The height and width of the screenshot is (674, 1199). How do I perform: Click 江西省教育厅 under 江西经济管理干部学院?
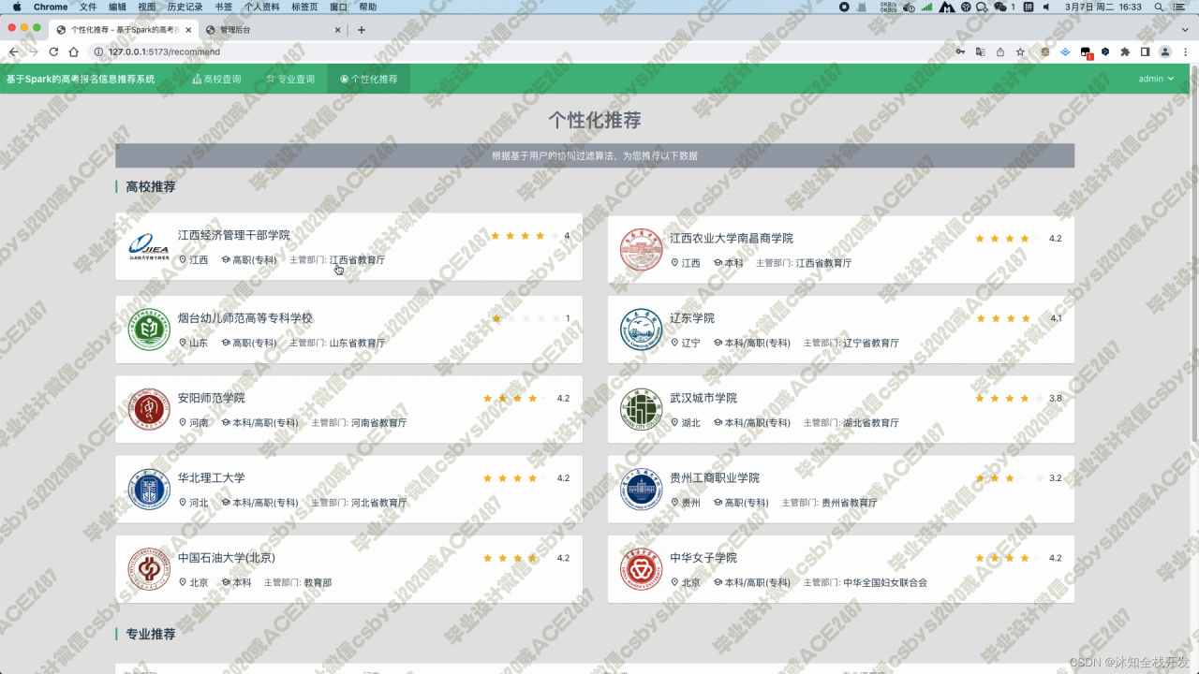(357, 260)
